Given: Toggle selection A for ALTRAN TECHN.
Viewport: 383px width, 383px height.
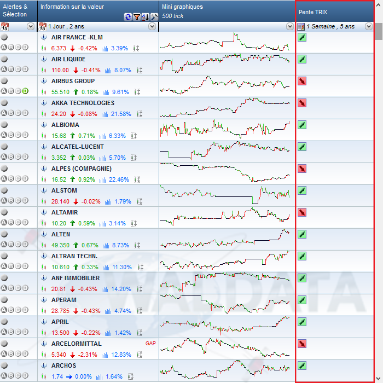Looking at the screenshot, I should point(4,266).
